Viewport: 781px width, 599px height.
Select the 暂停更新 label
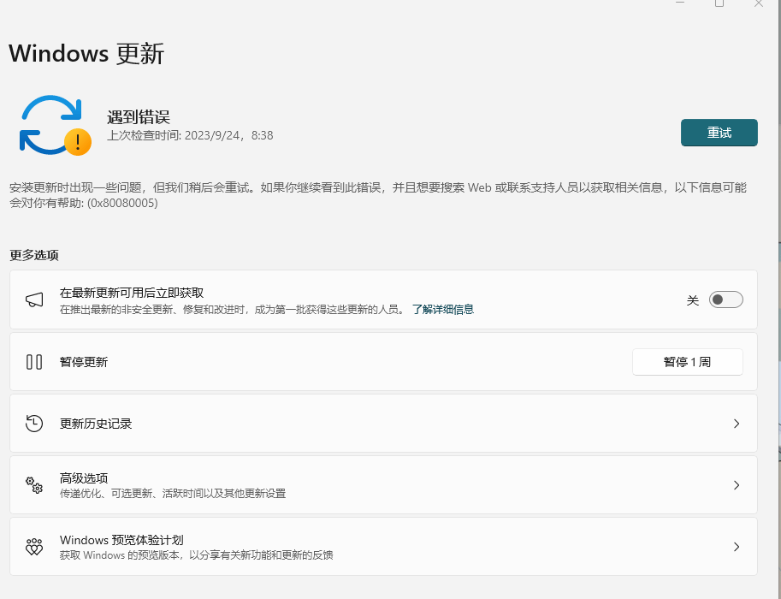[x=84, y=362]
